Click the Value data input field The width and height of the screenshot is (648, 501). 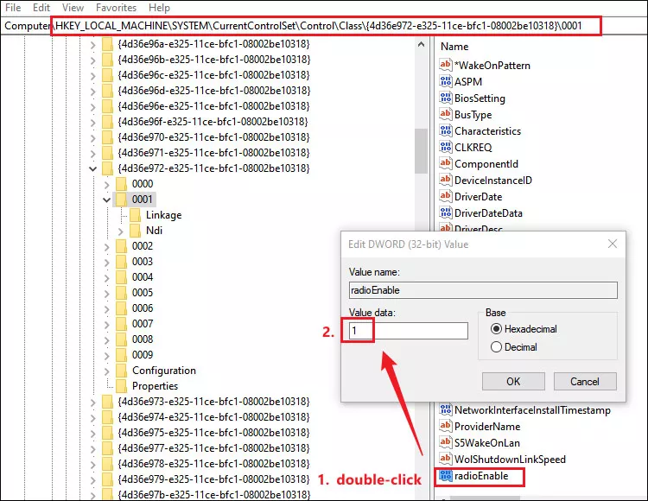click(x=409, y=331)
